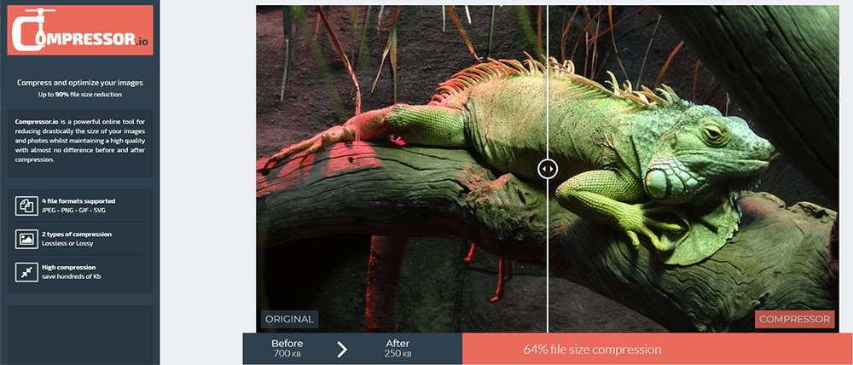
Task: Click the "High compression" text
Action: pyautogui.click(x=68, y=267)
